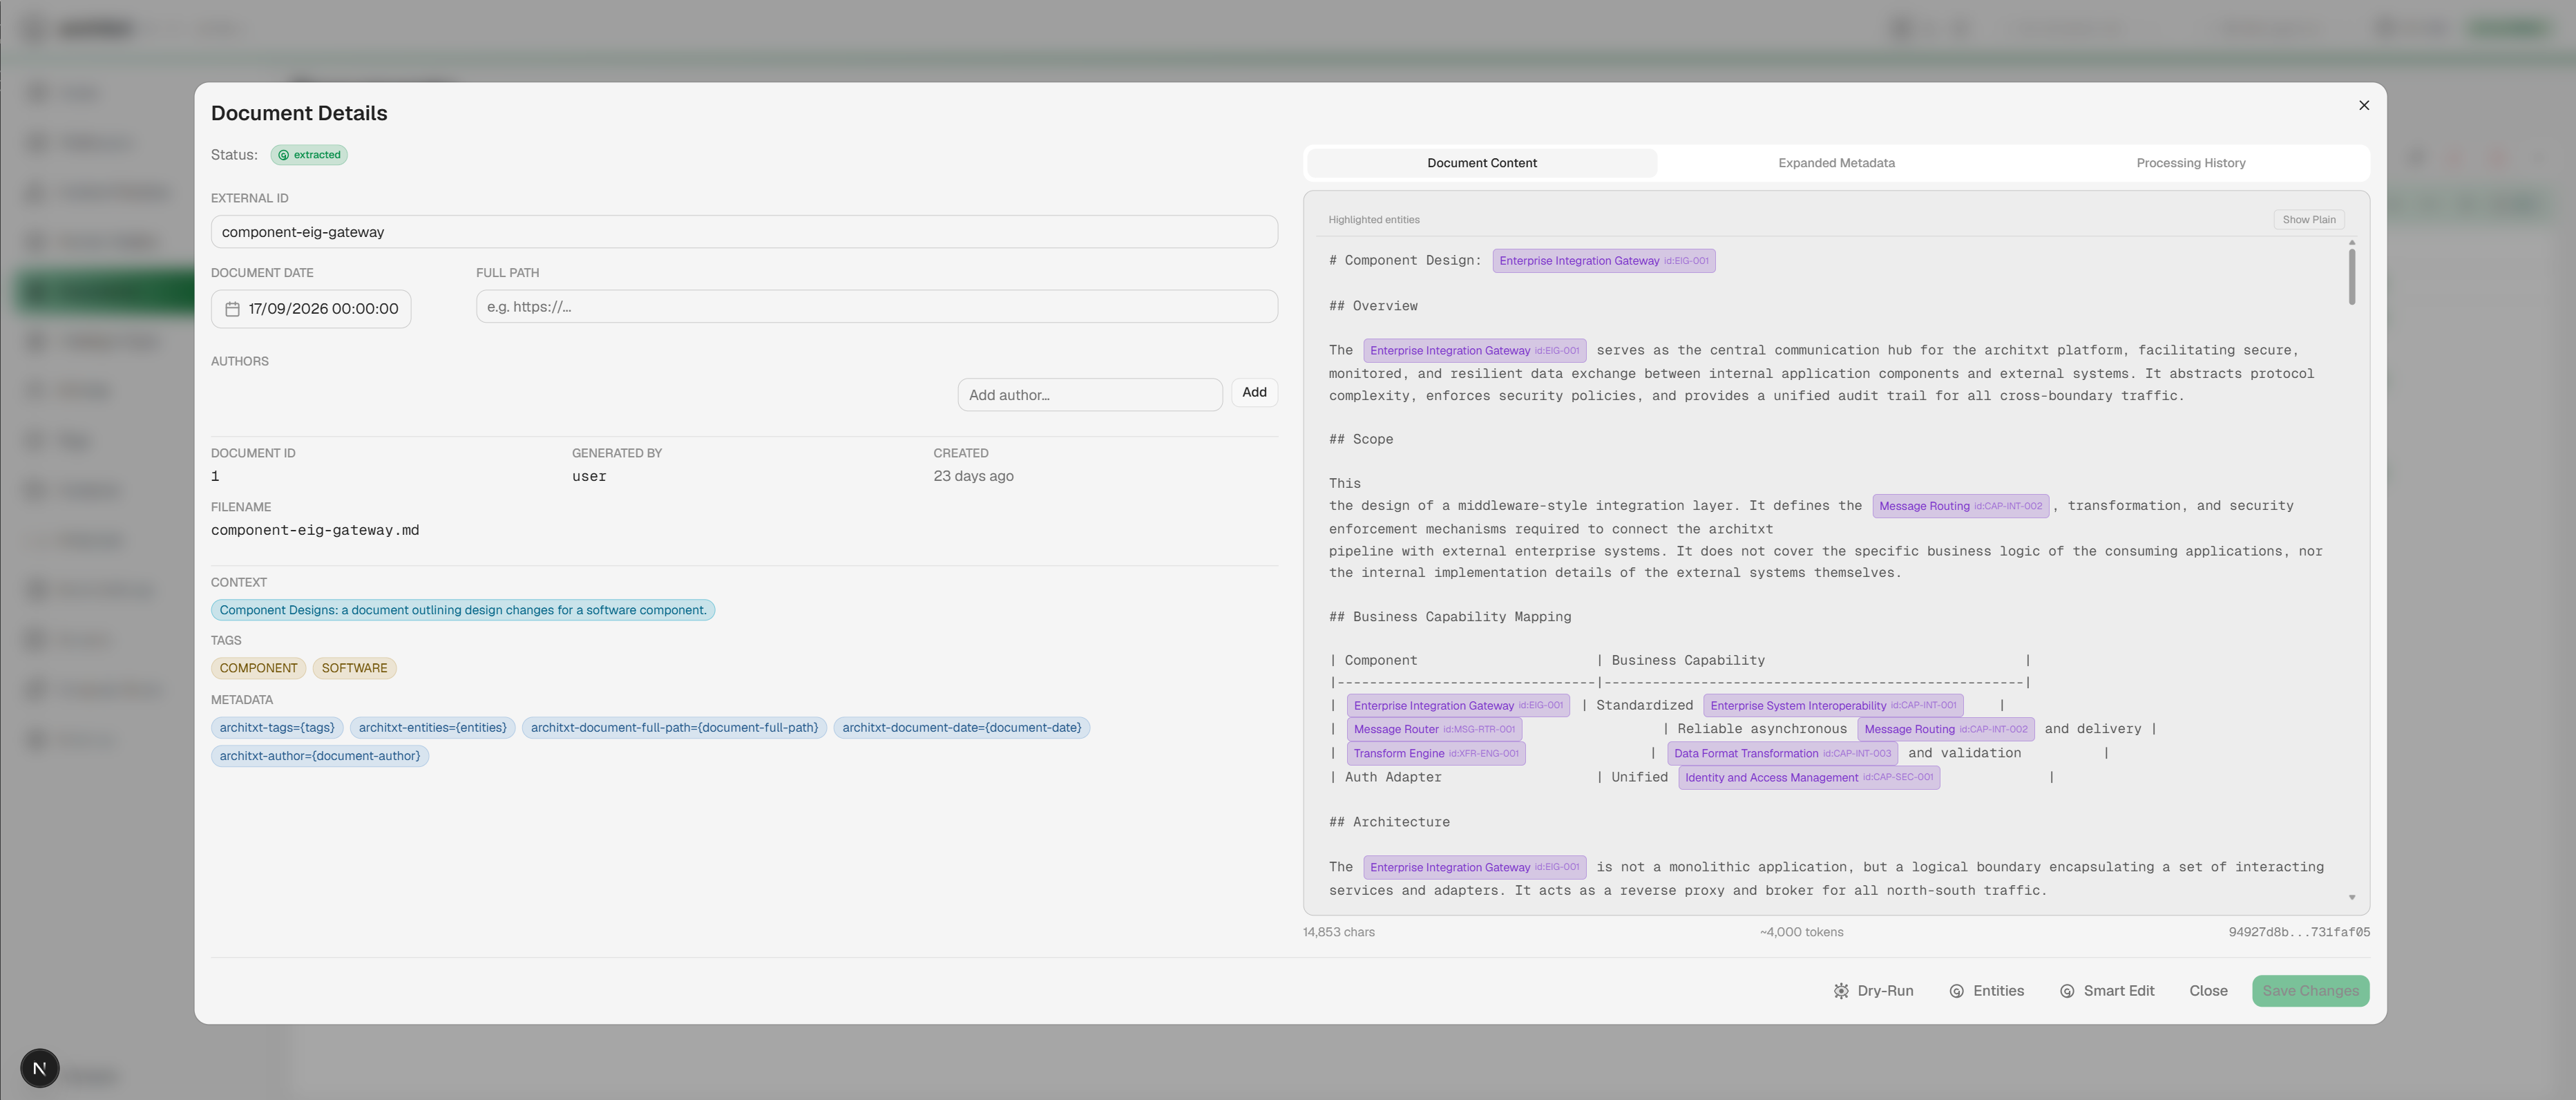This screenshot has width=2576, height=1100.
Task: Close the Document Details dialog with X
Action: click(2363, 105)
